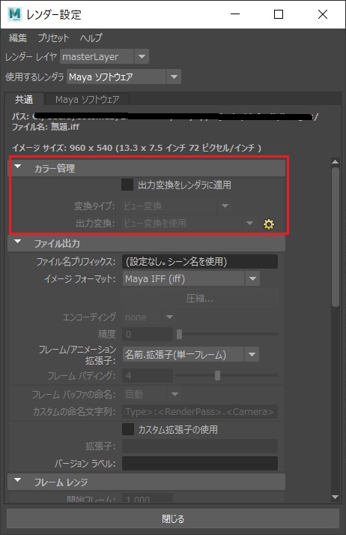Open the 編集 menu

point(18,38)
